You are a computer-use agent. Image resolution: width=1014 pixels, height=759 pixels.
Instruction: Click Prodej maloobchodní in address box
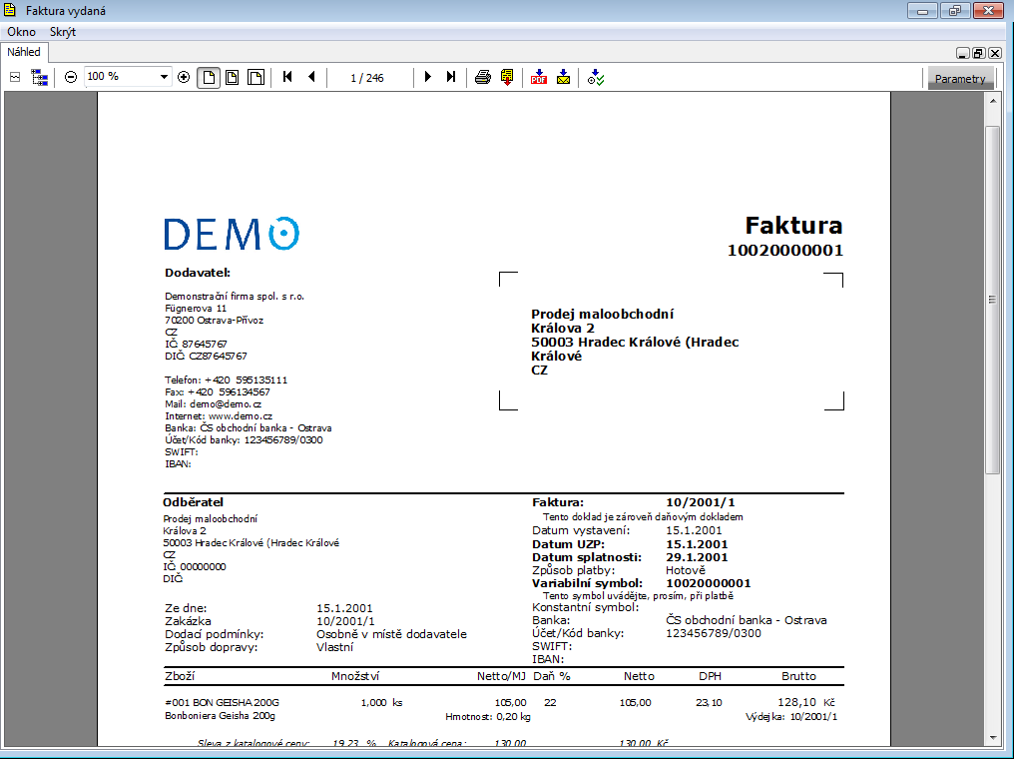(x=603, y=314)
